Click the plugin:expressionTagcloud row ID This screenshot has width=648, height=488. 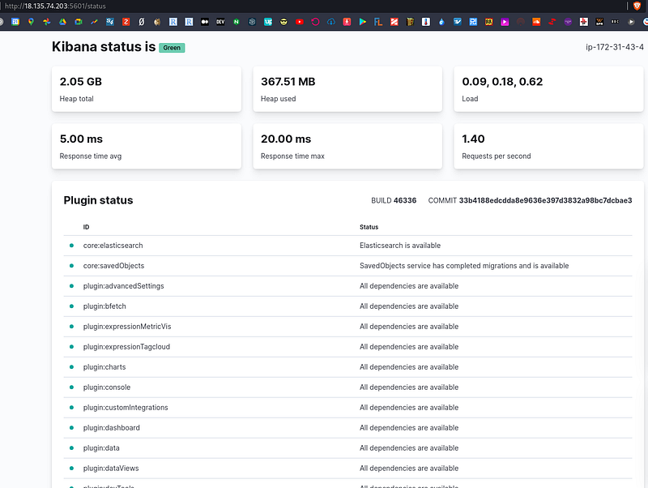click(126, 347)
